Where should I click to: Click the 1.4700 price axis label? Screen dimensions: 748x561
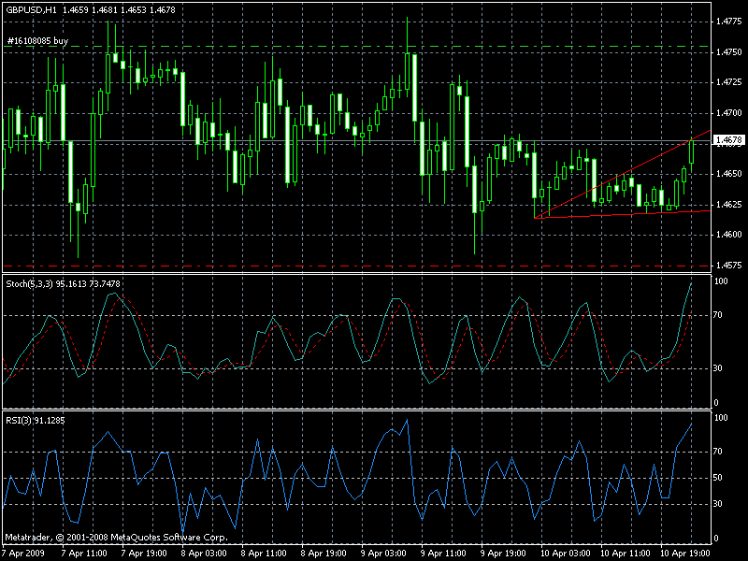(729, 113)
